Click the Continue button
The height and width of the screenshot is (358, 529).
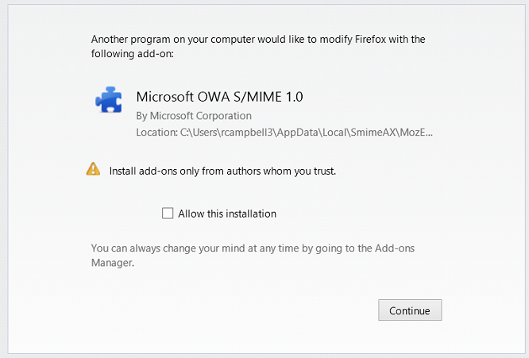tap(410, 310)
